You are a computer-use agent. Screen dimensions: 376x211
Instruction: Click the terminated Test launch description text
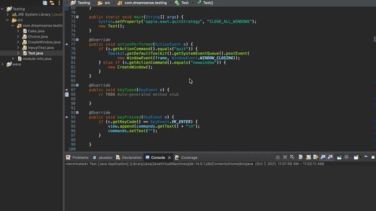(194, 164)
